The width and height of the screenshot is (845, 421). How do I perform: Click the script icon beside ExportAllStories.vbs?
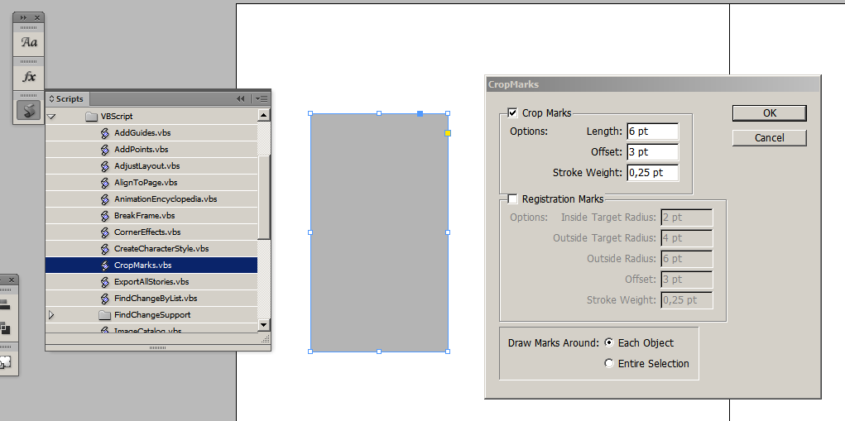click(x=105, y=282)
